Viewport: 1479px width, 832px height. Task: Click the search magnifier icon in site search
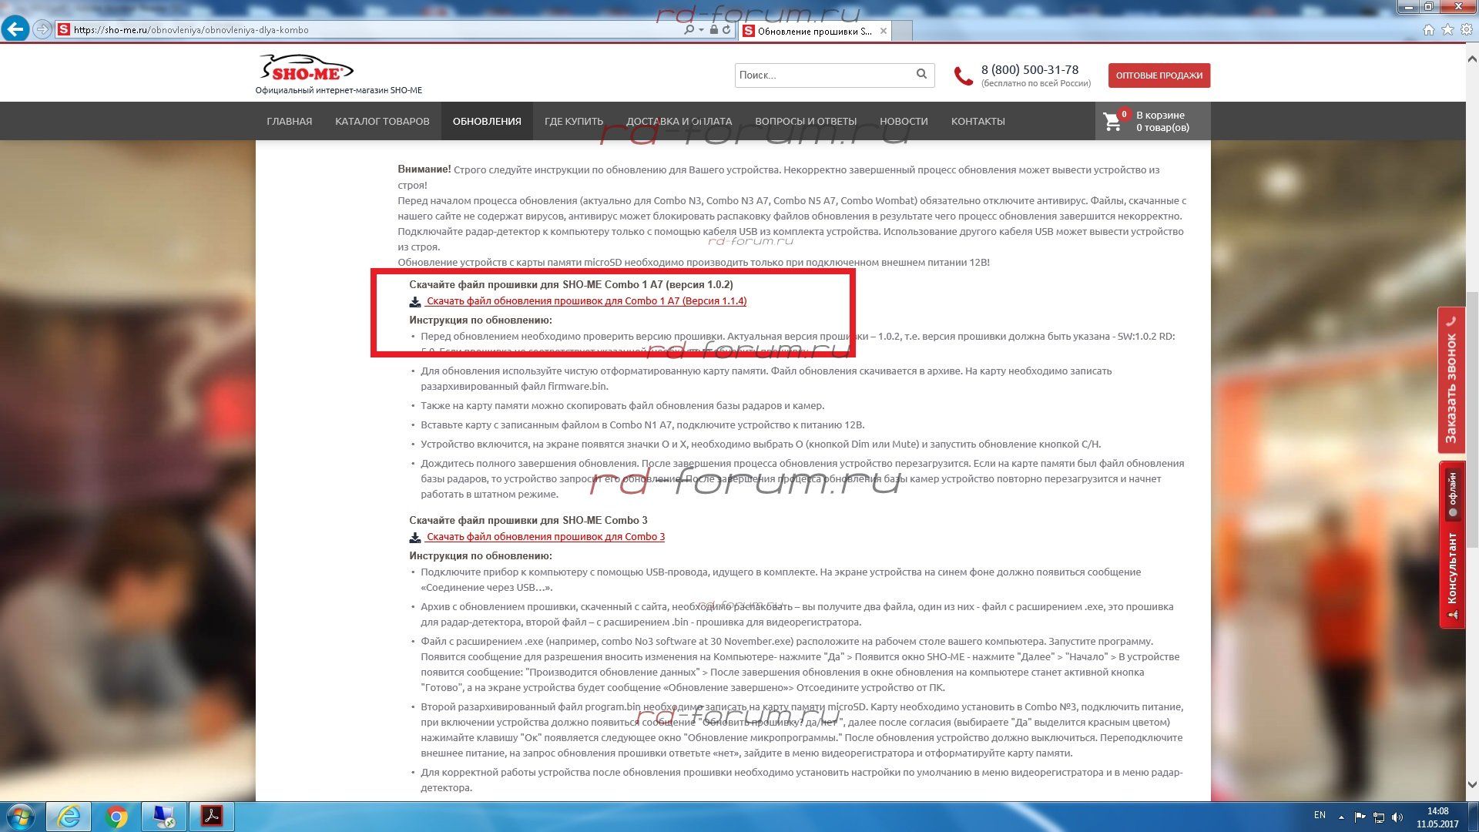click(921, 74)
